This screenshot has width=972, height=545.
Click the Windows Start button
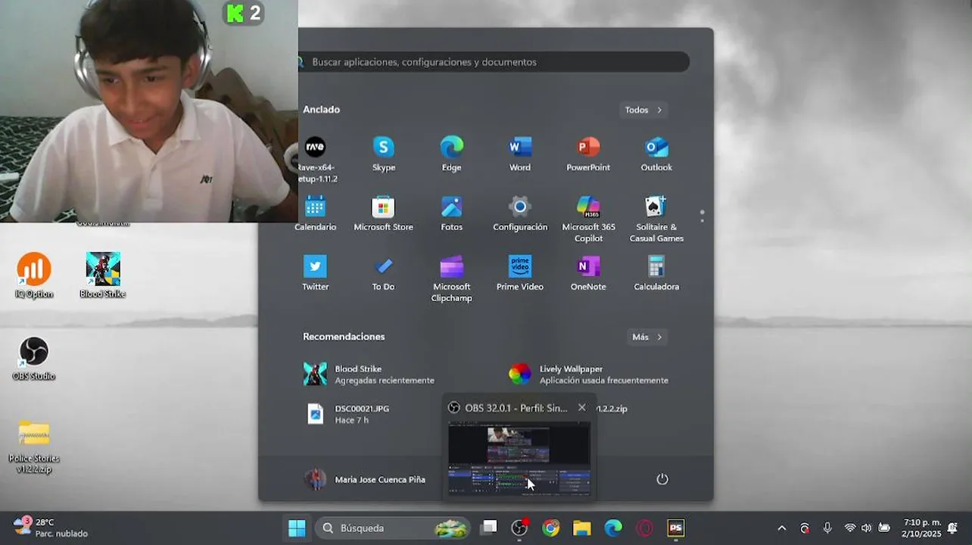click(x=297, y=528)
